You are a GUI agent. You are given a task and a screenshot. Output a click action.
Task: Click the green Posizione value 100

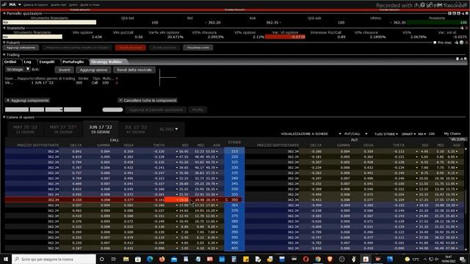[x=437, y=23]
